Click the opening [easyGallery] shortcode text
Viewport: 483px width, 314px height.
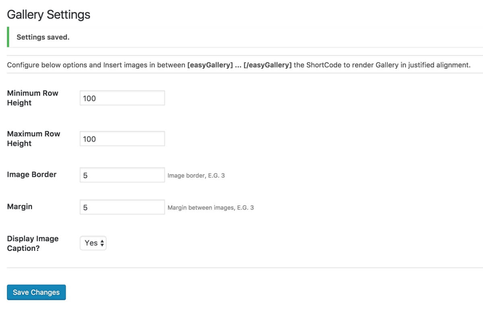[x=210, y=65]
